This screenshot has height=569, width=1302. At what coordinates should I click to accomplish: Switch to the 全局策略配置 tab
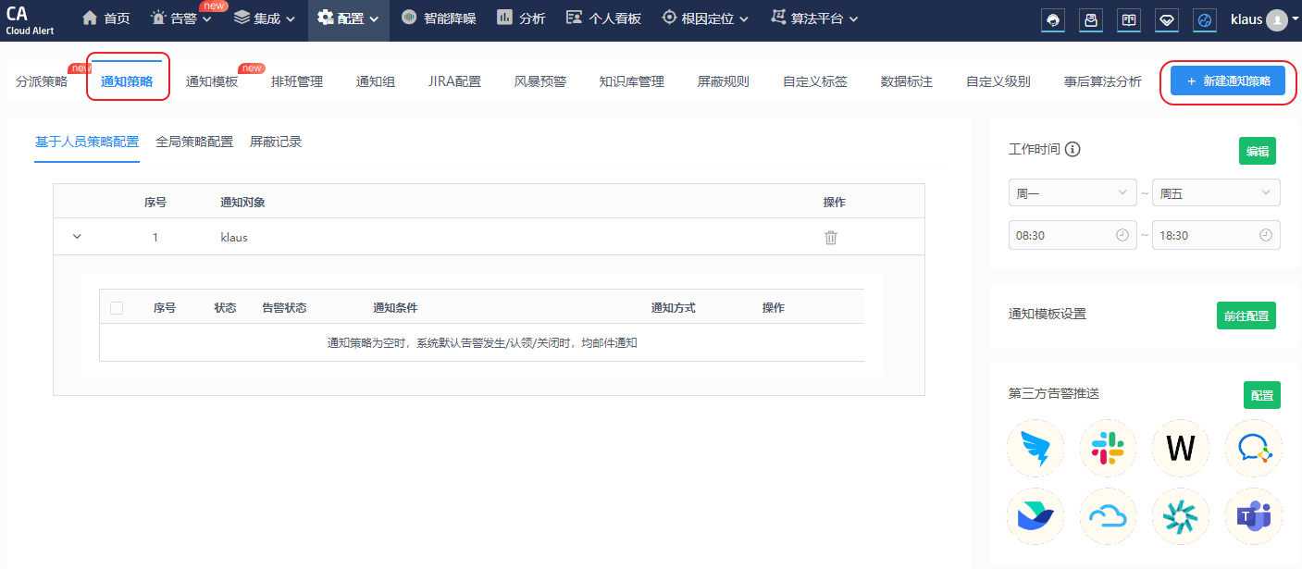194,142
